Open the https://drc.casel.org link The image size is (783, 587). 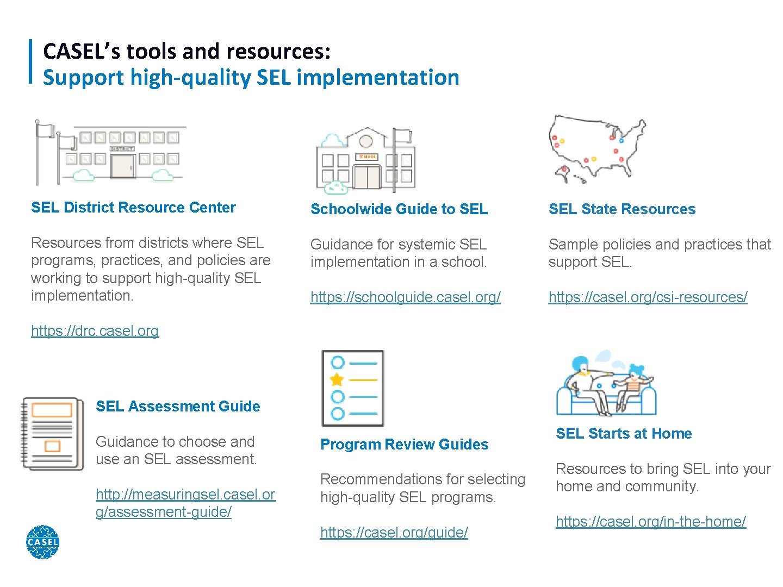tap(95, 330)
